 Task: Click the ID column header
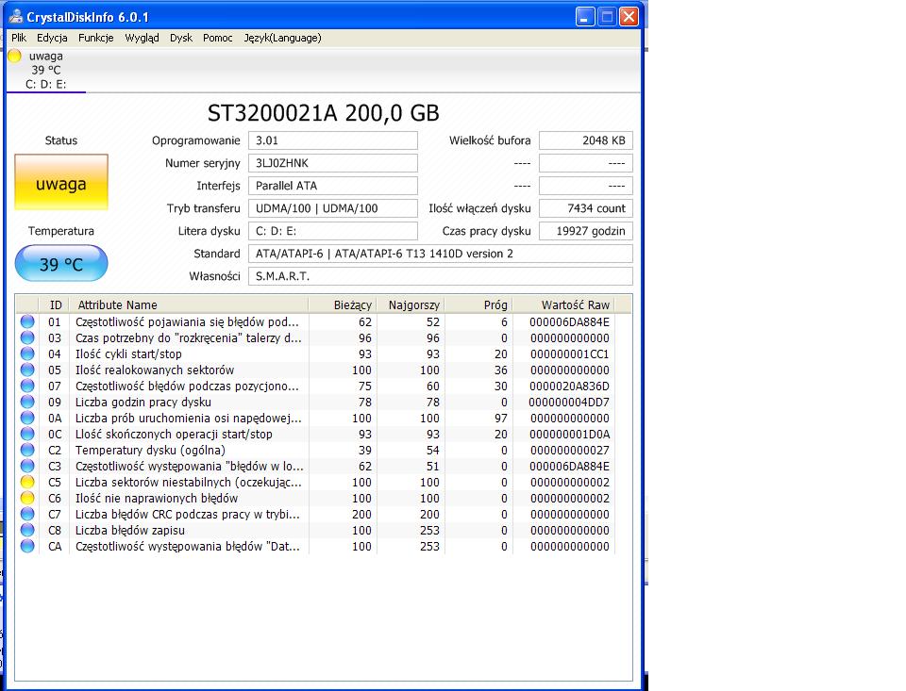point(55,304)
